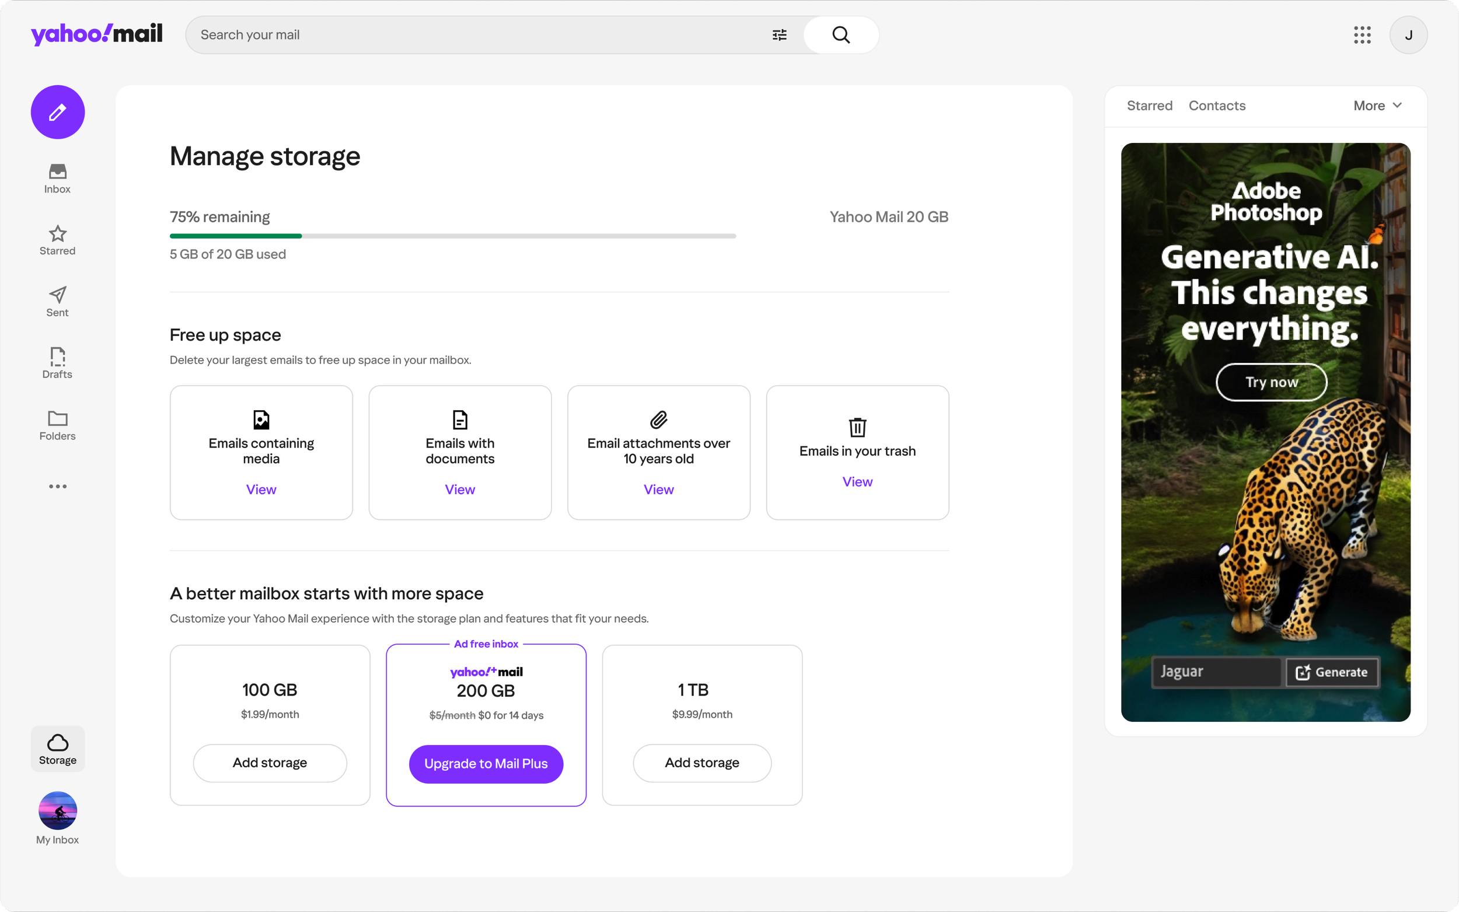View emails containing media

[x=260, y=489]
